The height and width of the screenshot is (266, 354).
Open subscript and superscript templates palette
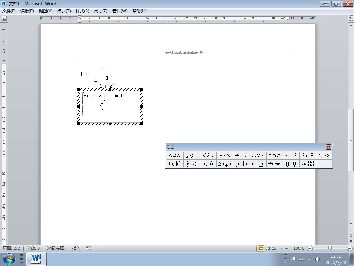(208, 163)
